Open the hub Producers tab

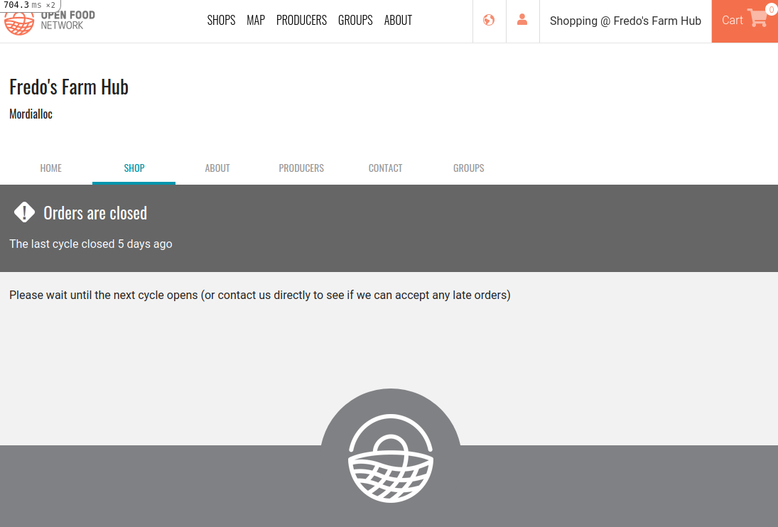301,168
